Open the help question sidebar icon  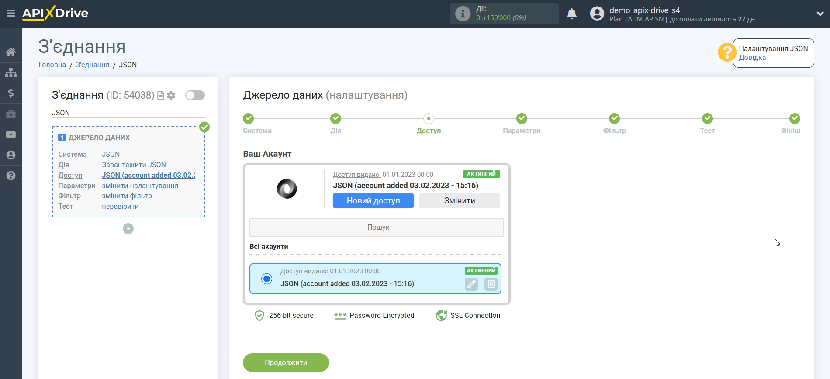11,176
